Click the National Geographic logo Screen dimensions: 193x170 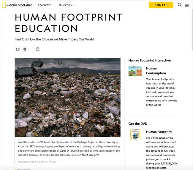click(17, 5)
